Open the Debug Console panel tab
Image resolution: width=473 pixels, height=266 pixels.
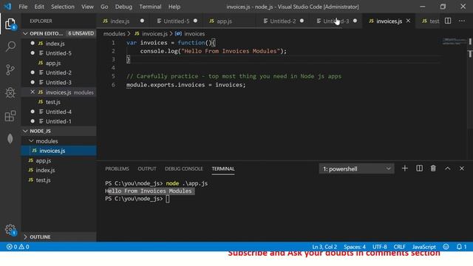pos(184,169)
